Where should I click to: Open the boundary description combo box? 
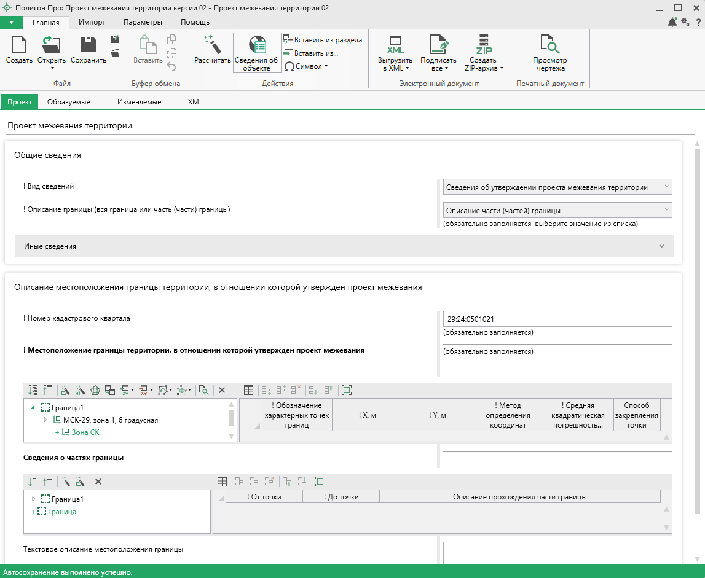557,210
